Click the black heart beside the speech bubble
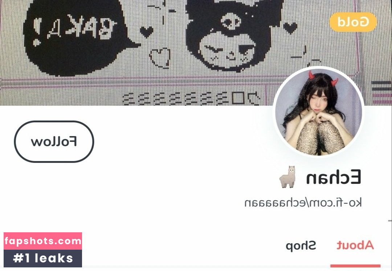Image resolution: width=392 pixels, height=271 pixels. tap(147, 32)
